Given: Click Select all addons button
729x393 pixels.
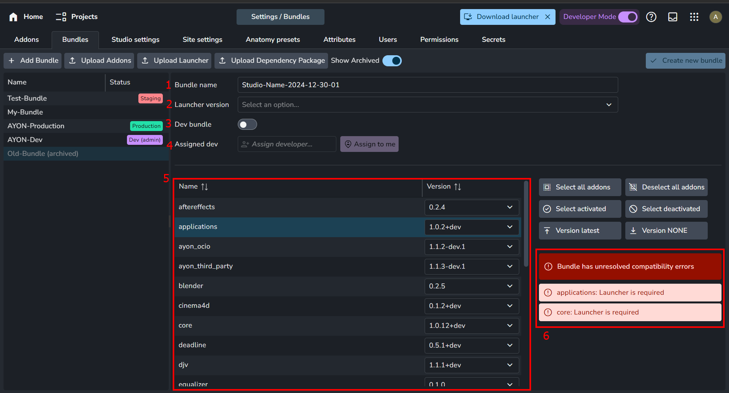Looking at the screenshot, I should [x=580, y=187].
